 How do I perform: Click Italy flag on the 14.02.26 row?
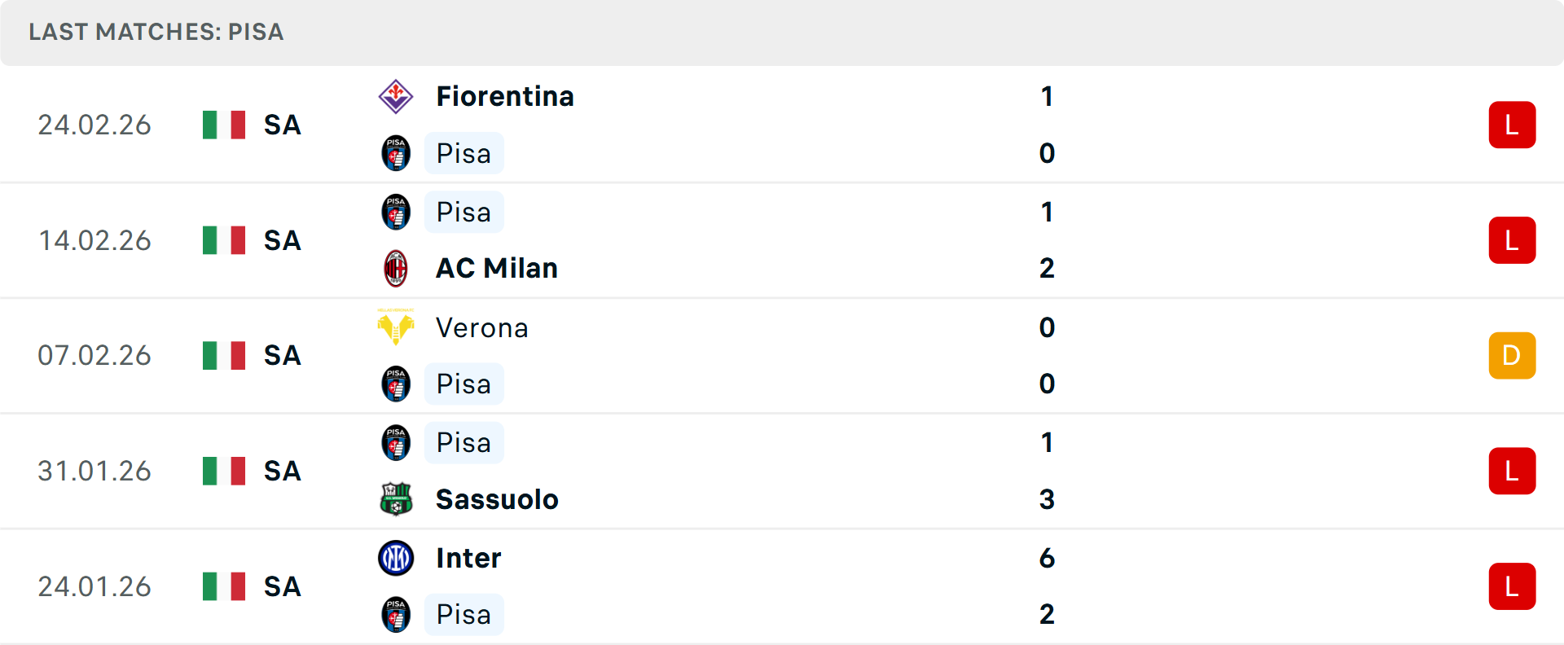[x=224, y=240]
